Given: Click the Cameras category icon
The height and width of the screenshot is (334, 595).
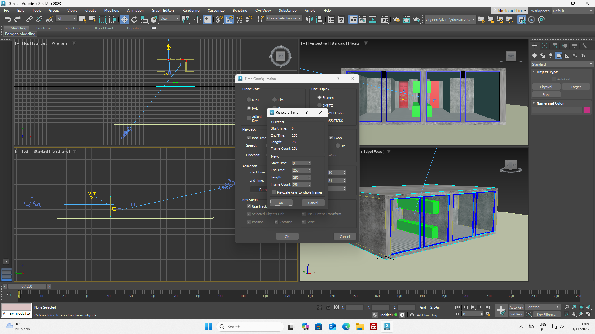Looking at the screenshot, I should pos(559,56).
